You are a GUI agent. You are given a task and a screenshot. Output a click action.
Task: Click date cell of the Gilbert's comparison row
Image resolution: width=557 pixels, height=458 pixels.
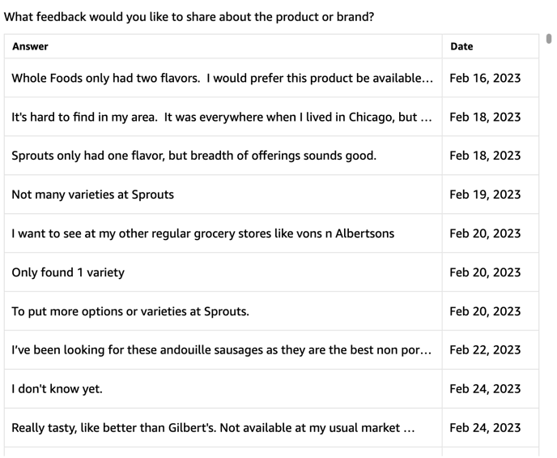tap(491, 427)
